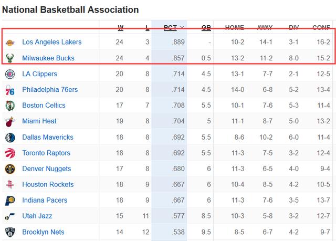
Task: Select the PCT column header
Action: [x=170, y=28]
